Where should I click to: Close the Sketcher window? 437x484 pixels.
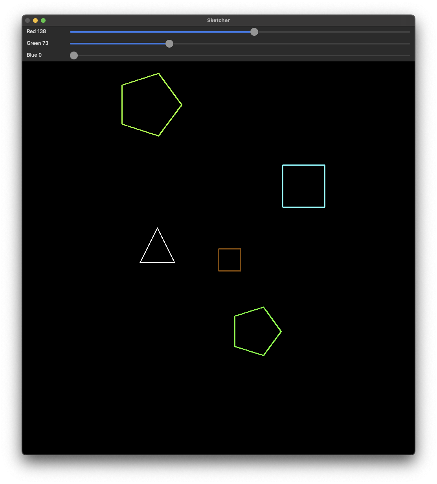click(x=28, y=20)
